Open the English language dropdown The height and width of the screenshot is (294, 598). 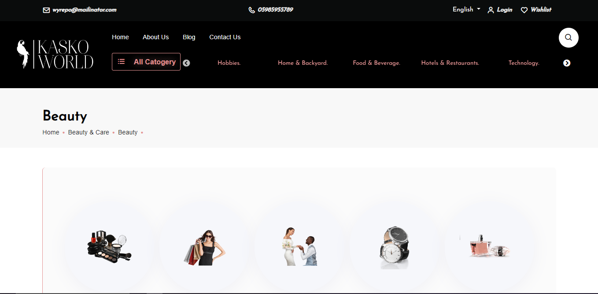466,9
